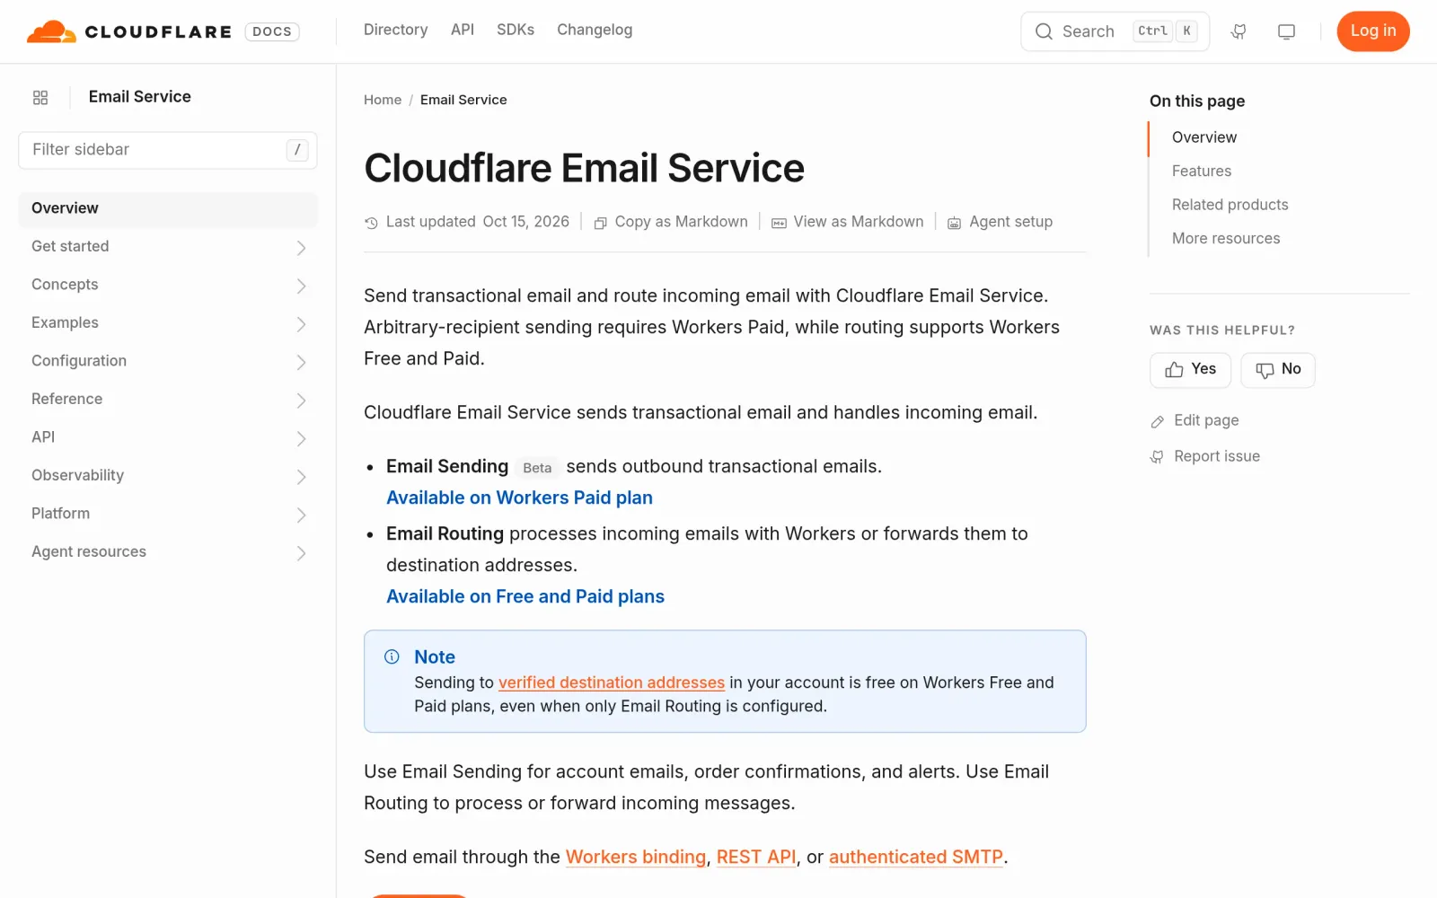This screenshot has width=1437, height=898.
Task: Follow the authenticated SMTP link
Action: pos(916,857)
